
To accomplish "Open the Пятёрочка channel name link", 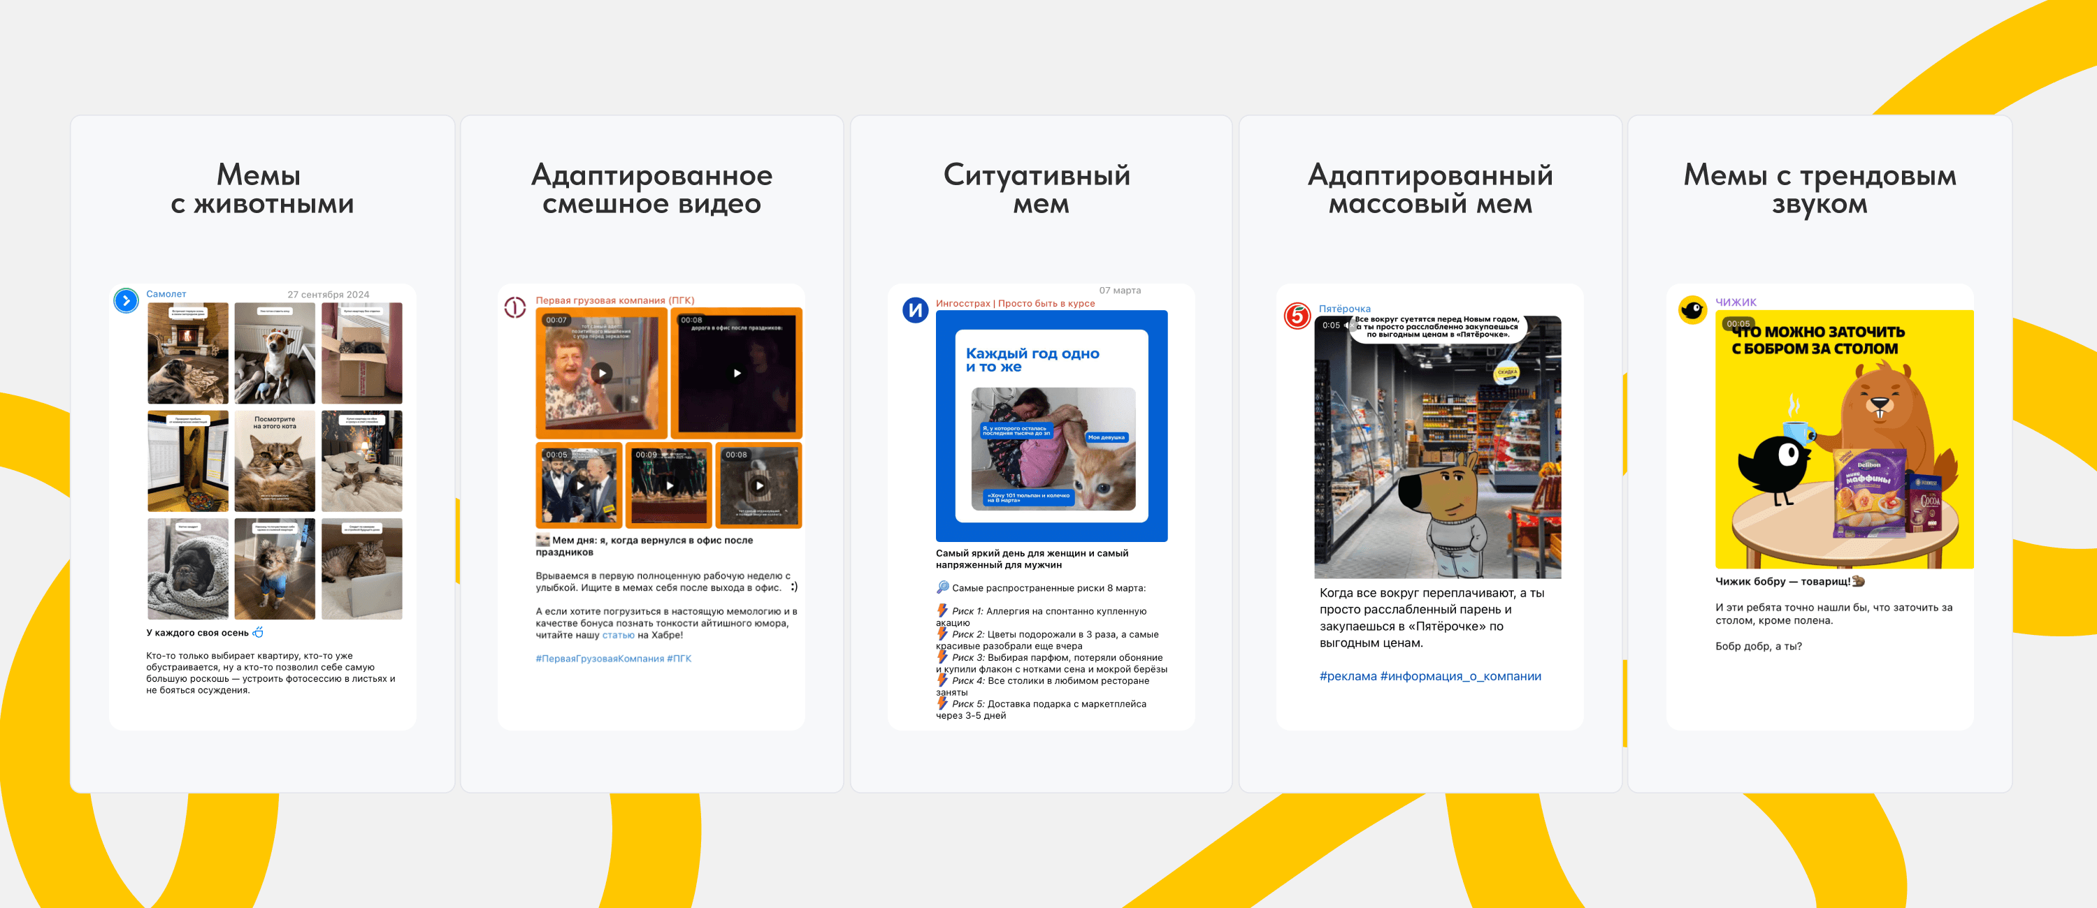I will point(1344,309).
